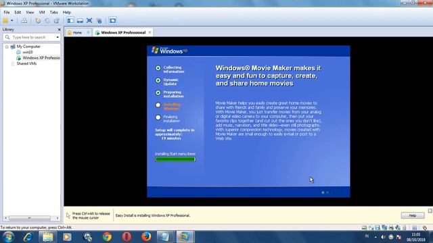Click the VMware Workstation taskbar button
Image resolution: width=433 pixels, height=243 pixels.
(185, 237)
